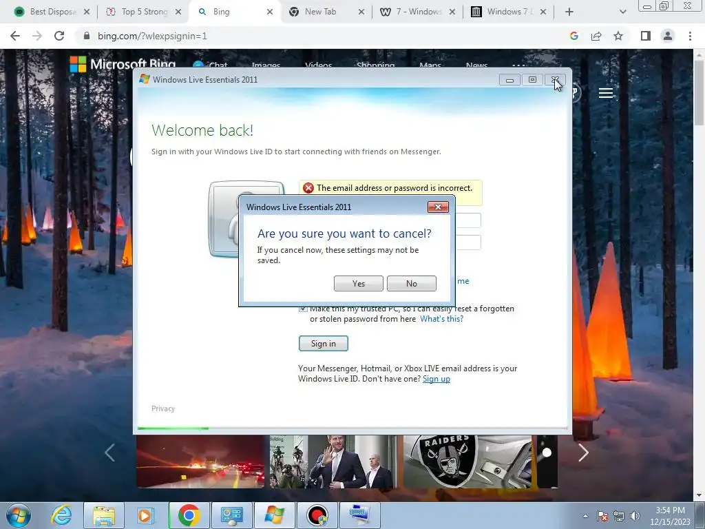Viewport: 705px width, 529px height.
Task: Click the Windows Live Essentials title icon
Action: point(145,79)
